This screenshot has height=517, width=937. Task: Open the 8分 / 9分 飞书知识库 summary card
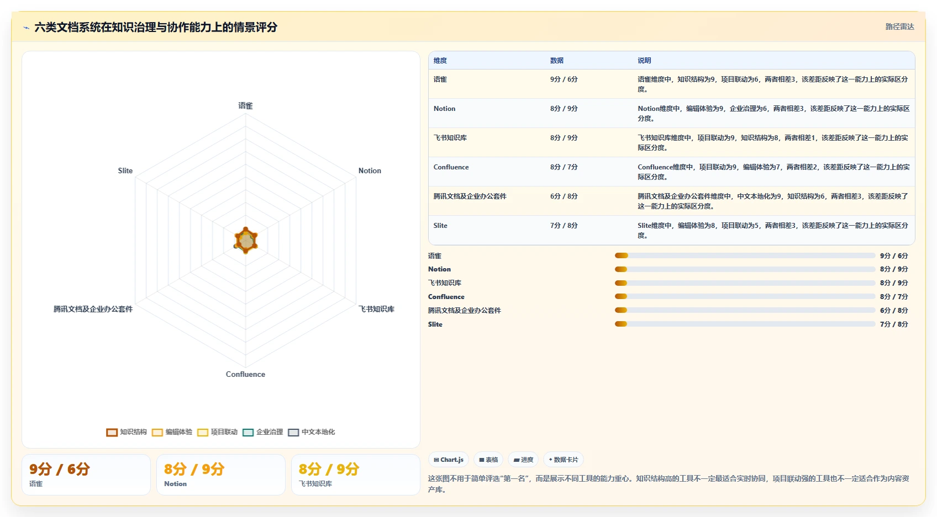tap(356, 475)
